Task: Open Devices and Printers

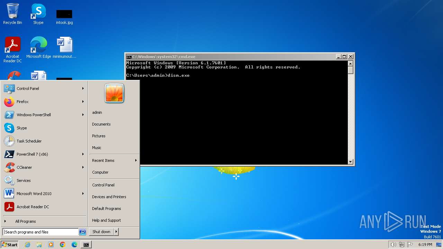Action: click(109, 197)
